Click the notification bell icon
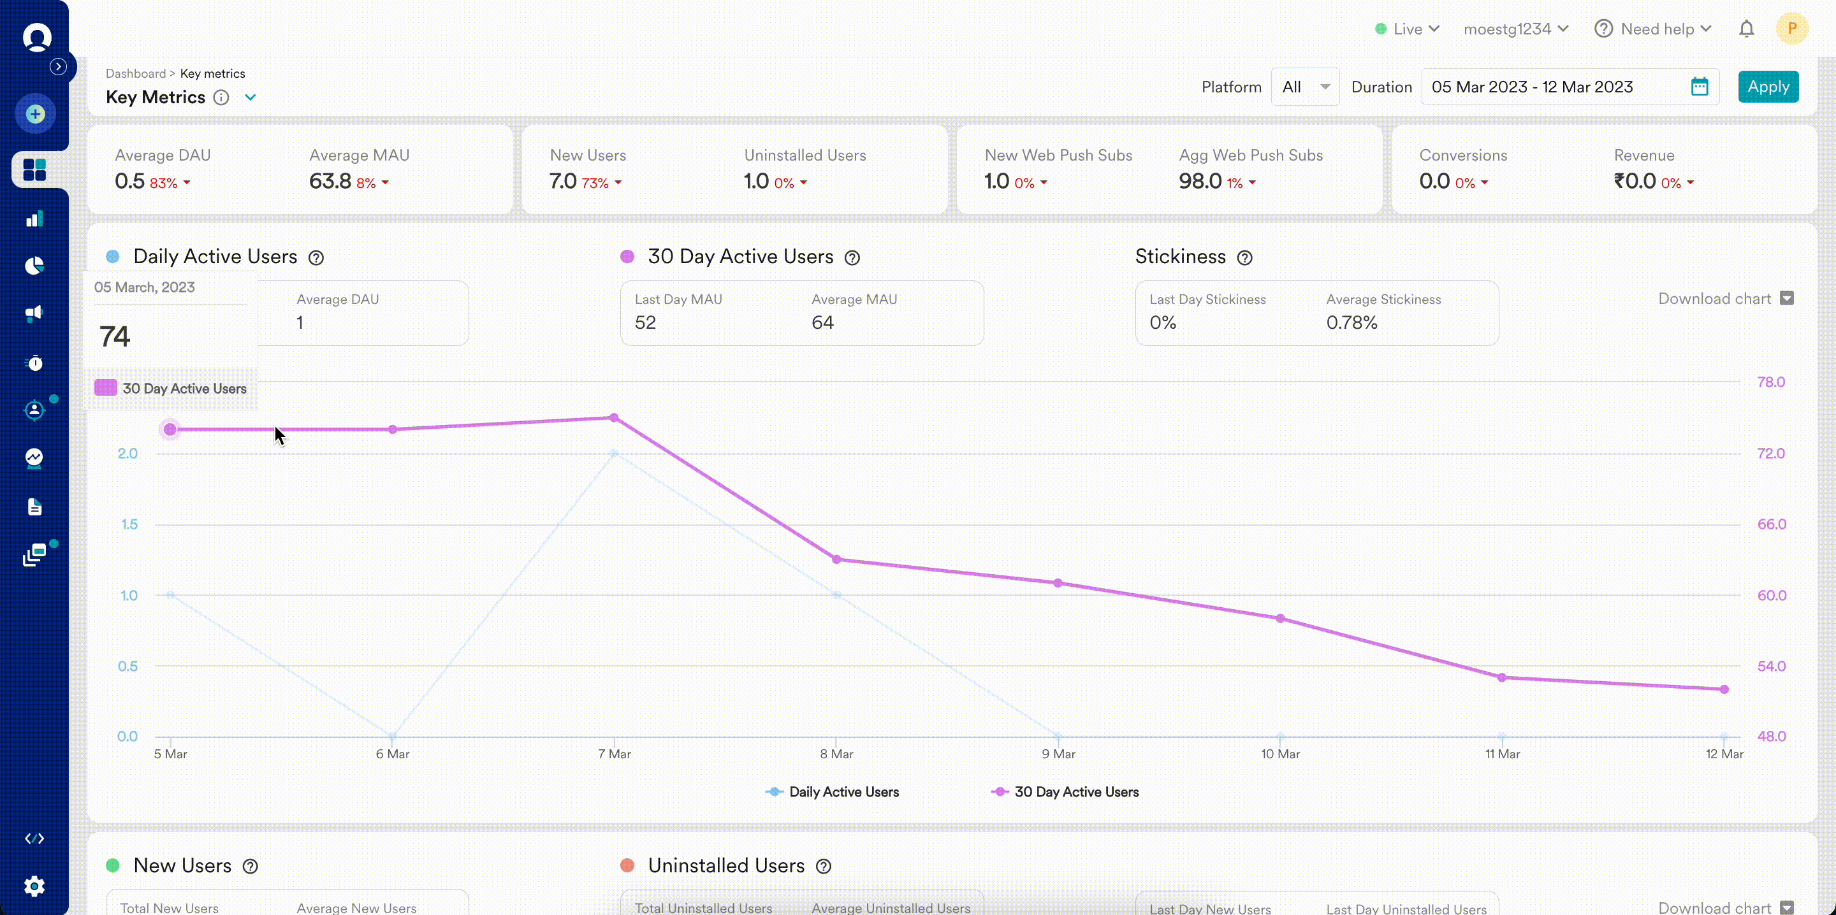1836x915 pixels. pyautogui.click(x=1745, y=29)
